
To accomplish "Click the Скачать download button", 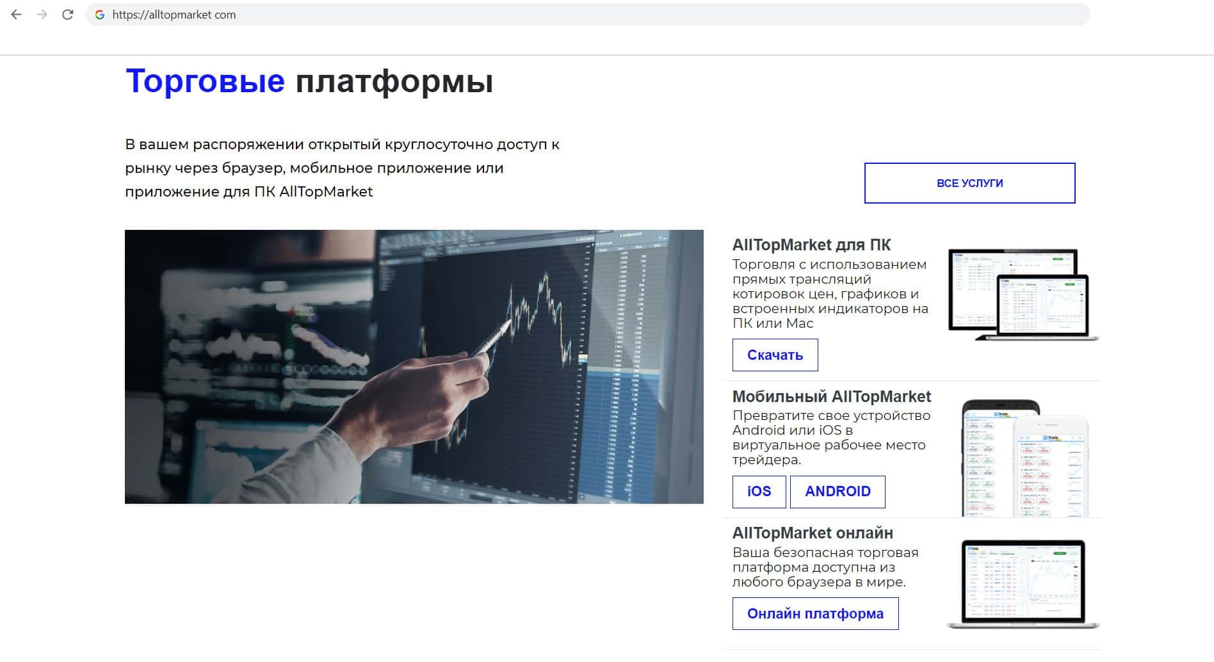I will click(x=775, y=355).
